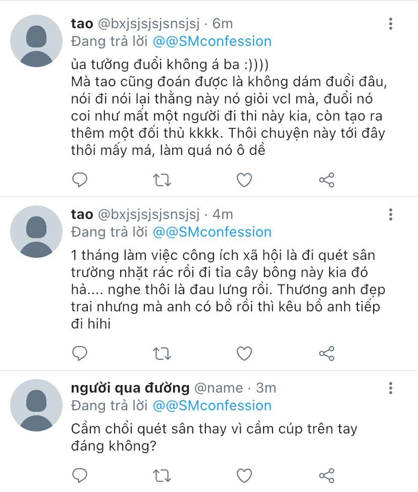Open more options on the 4m tweet

click(x=391, y=214)
